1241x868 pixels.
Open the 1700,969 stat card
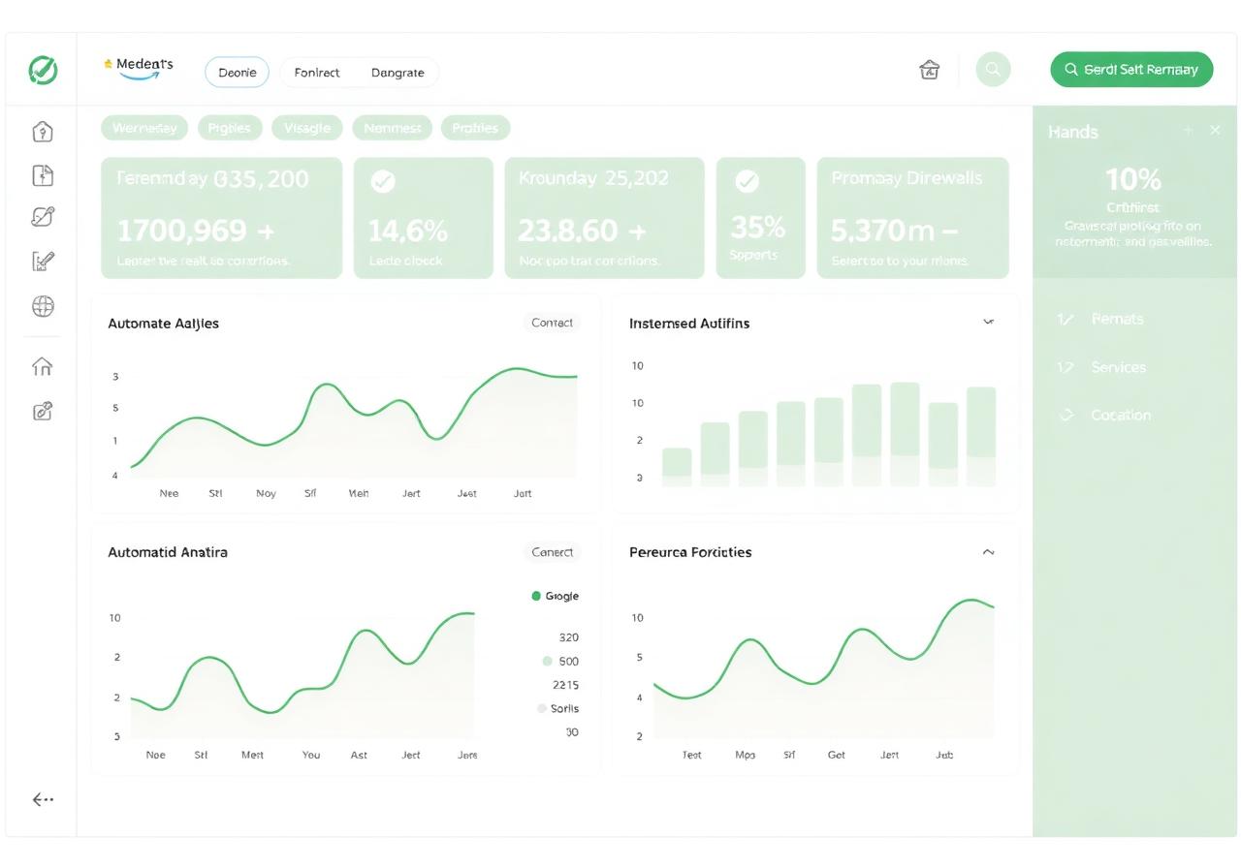(x=222, y=218)
